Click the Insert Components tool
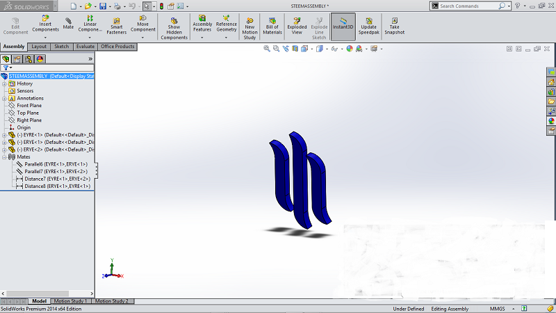 pyautogui.click(x=45, y=24)
